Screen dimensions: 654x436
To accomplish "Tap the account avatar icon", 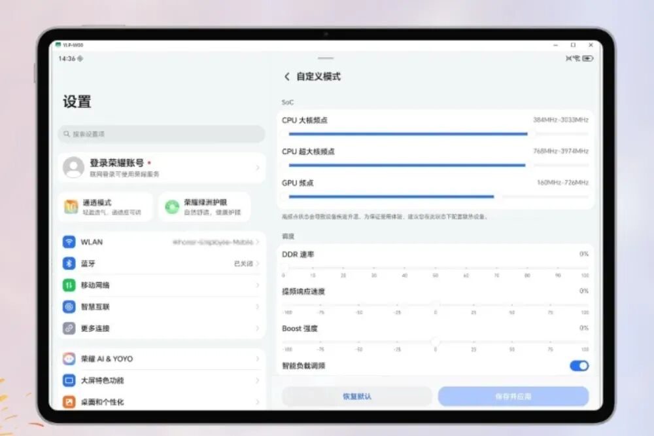I will tap(73, 168).
